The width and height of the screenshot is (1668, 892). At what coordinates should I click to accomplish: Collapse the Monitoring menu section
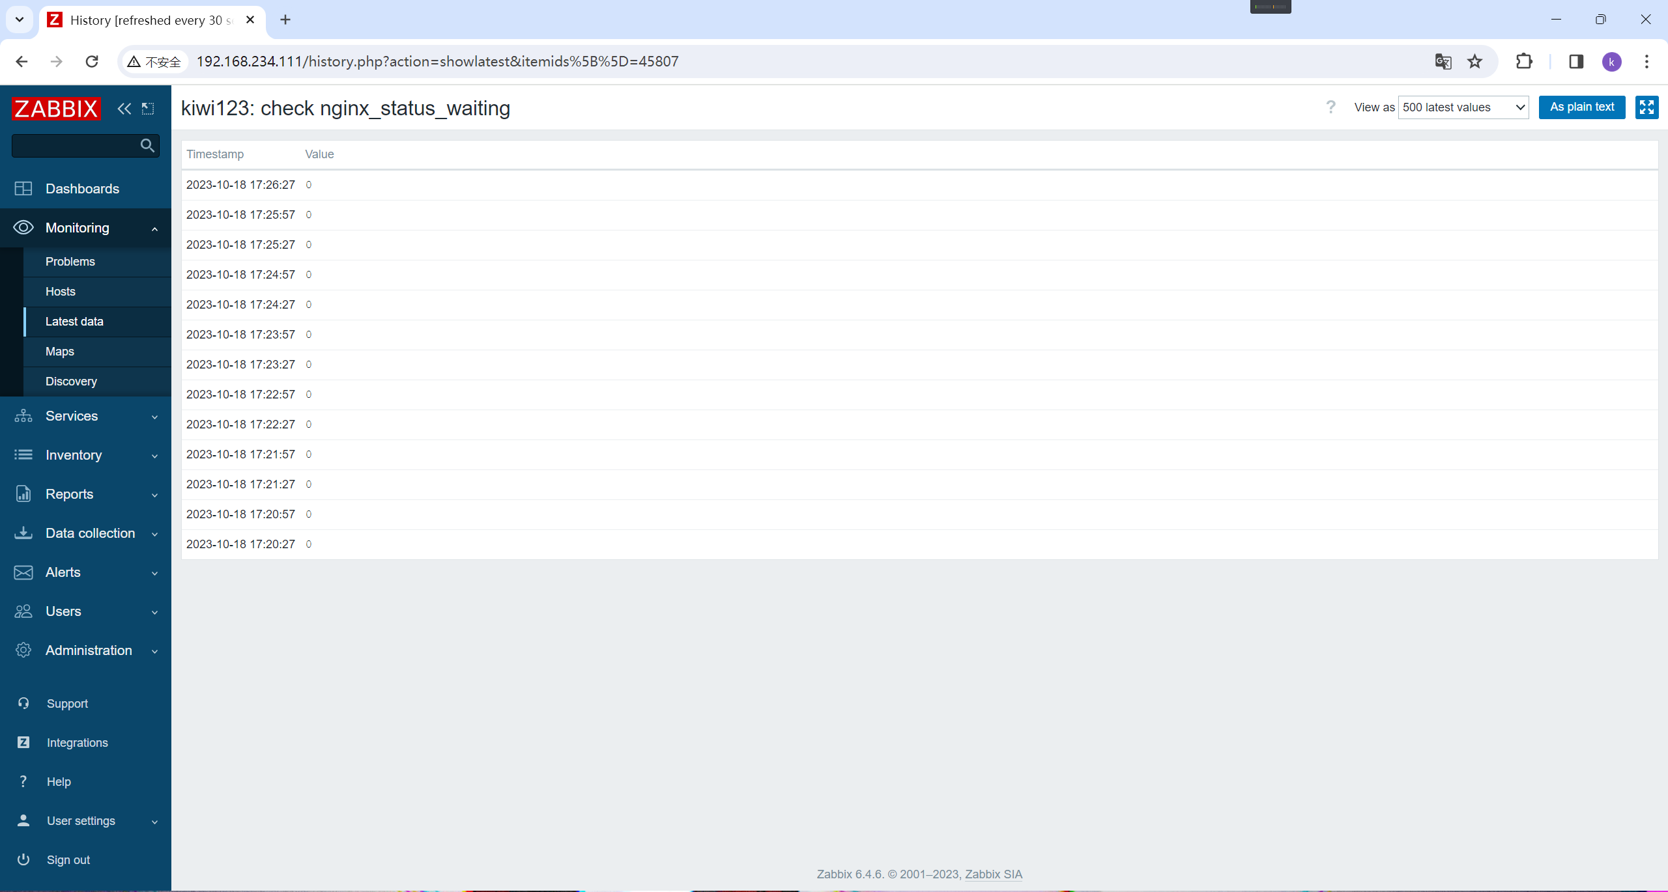point(85,228)
